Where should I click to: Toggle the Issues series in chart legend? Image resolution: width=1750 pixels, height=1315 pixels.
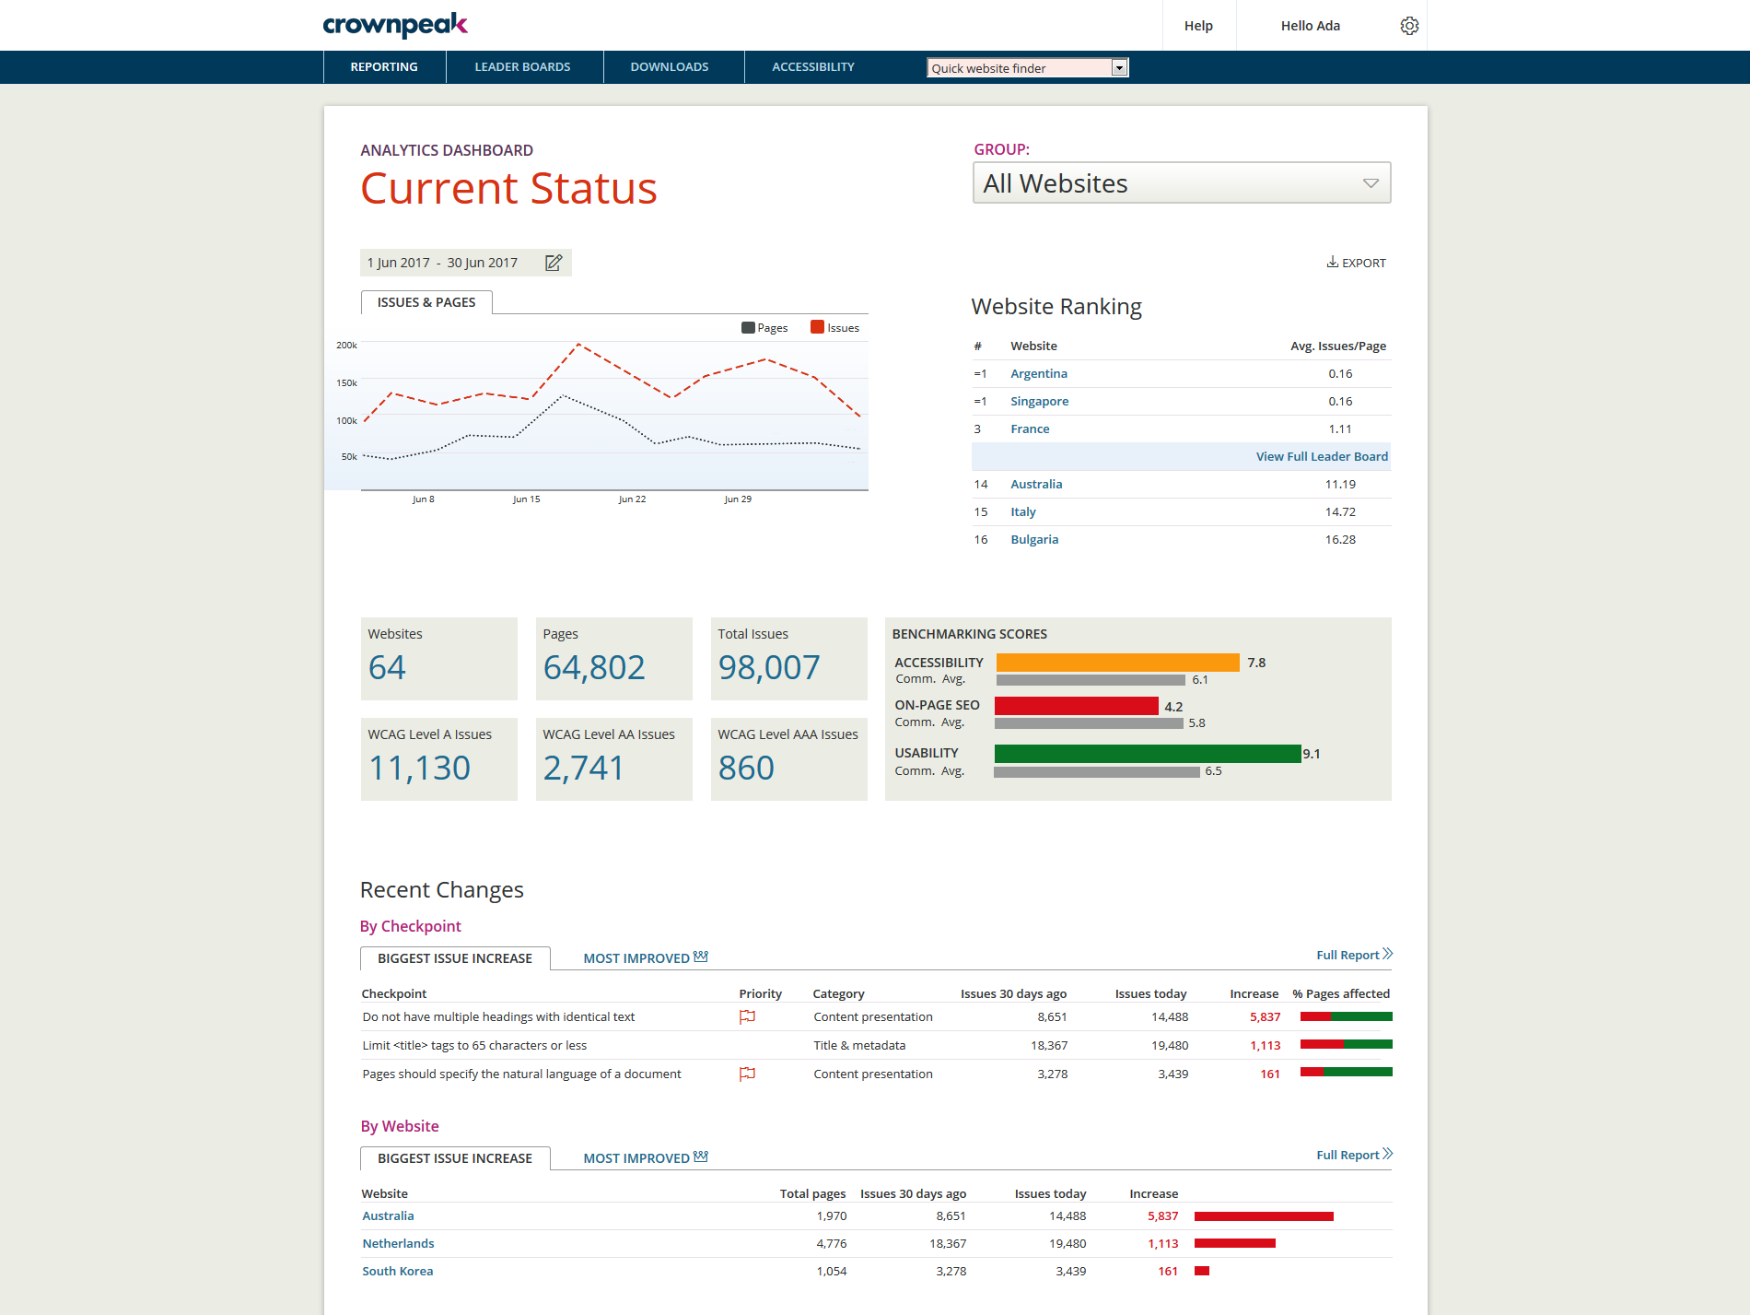834,328
